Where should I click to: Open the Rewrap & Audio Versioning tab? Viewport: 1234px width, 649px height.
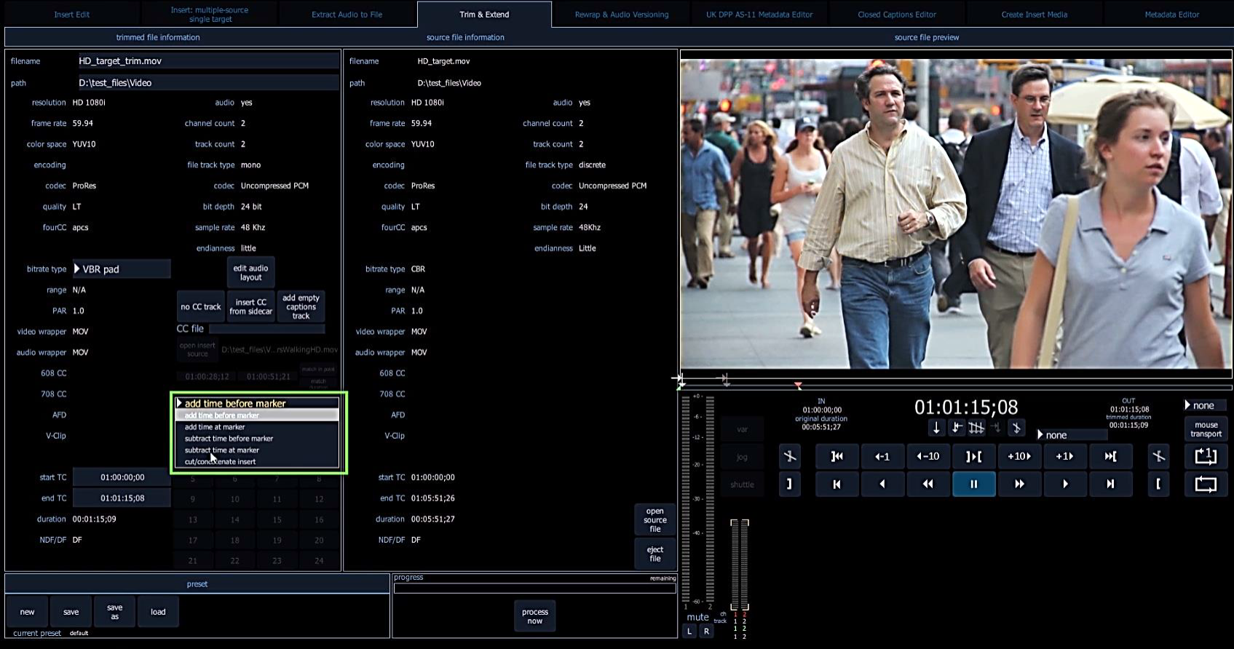coord(622,15)
